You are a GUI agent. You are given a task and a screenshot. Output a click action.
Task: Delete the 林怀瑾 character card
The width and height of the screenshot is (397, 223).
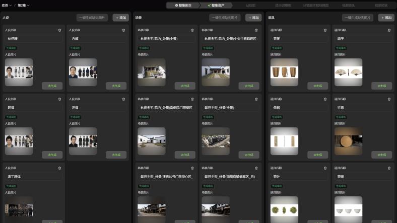pyautogui.click(x=60, y=30)
